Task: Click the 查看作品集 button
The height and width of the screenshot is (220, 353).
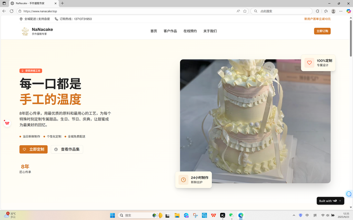Action: pyautogui.click(x=67, y=149)
